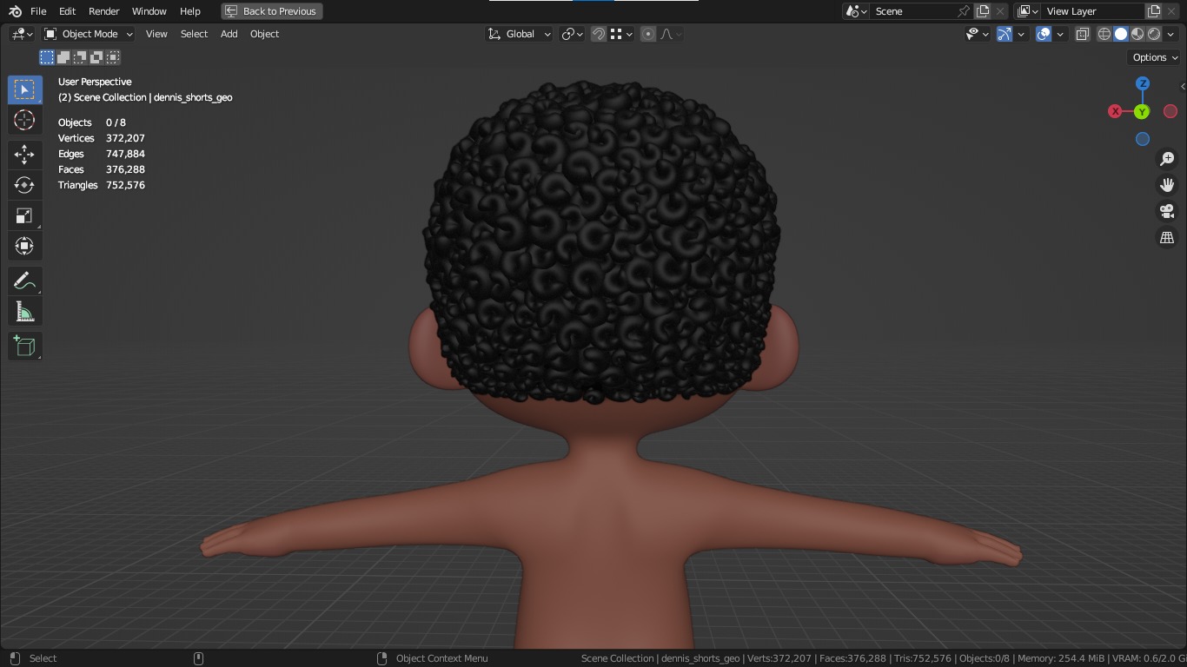
Task: Click the green Y axis gizmo handle
Action: tap(1142, 111)
